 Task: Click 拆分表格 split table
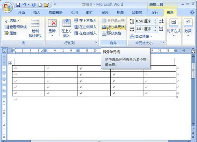tap(112, 33)
